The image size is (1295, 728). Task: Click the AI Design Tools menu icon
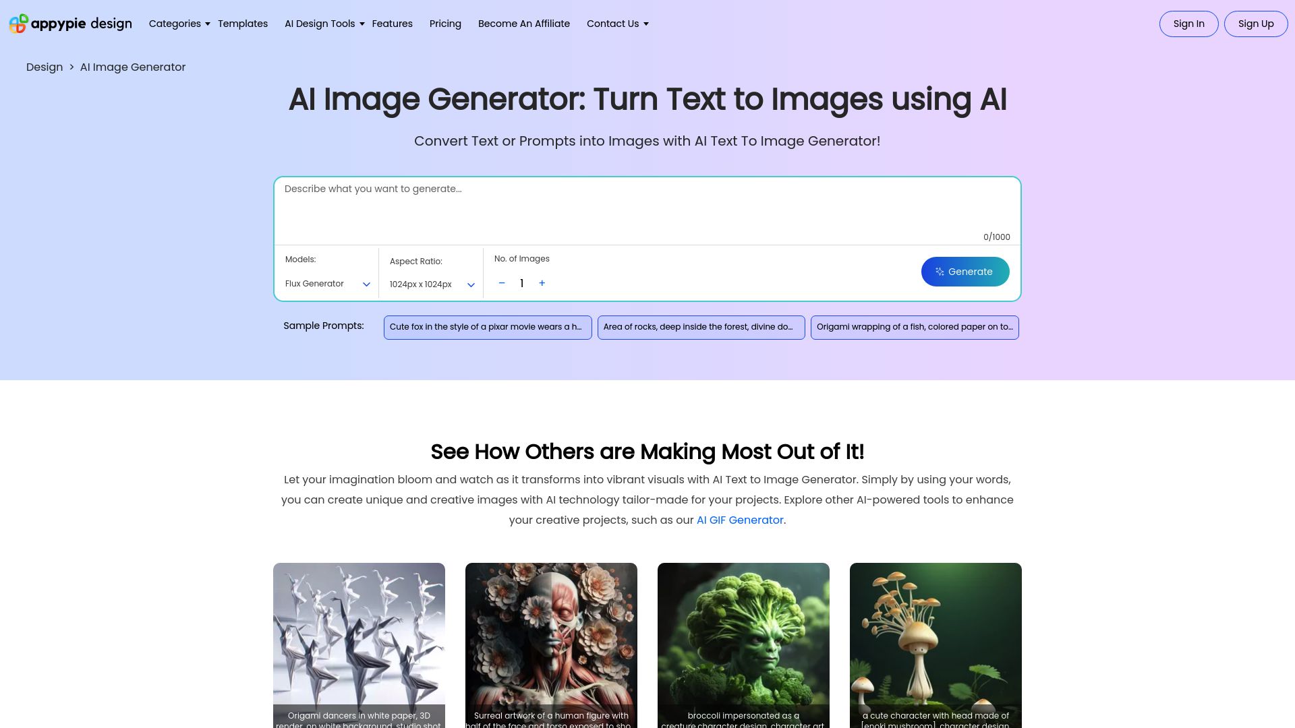[x=361, y=24]
